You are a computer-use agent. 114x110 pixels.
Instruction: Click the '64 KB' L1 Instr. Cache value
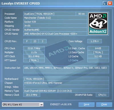[x=98, y=48]
